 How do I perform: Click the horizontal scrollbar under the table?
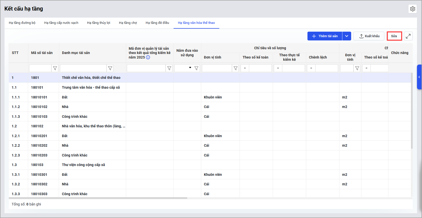point(98,198)
